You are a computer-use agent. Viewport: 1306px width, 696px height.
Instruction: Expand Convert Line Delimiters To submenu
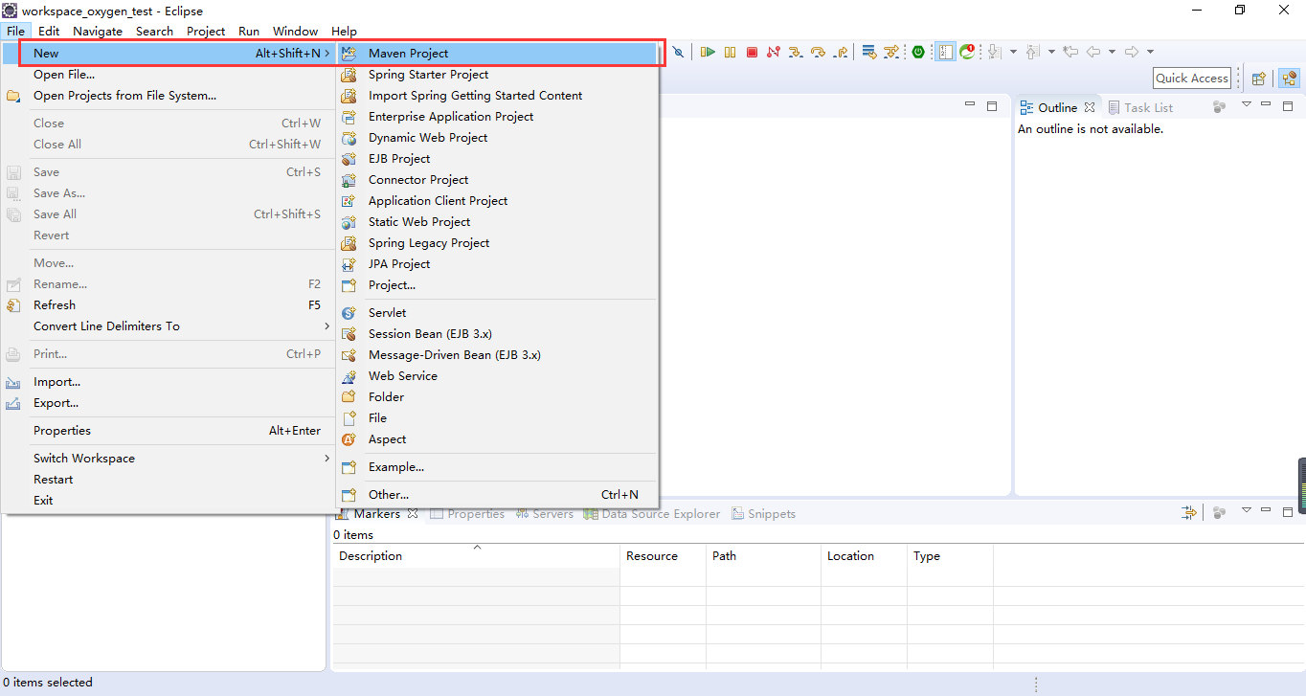pos(168,326)
